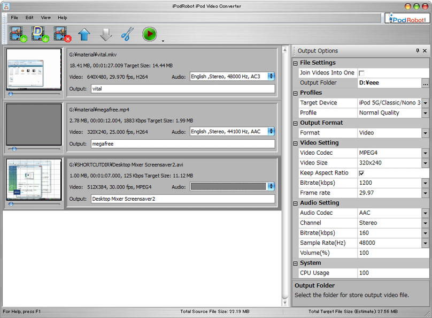Open the File menu
This screenshot has height=318, width=432.
pos(14,18)
